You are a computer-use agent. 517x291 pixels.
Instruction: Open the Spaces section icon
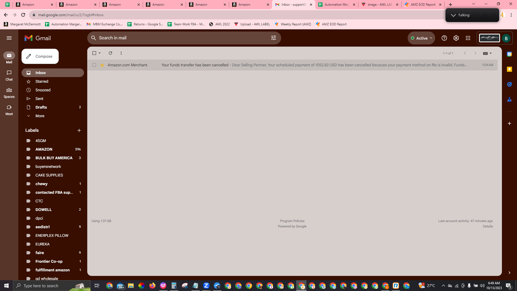tap(9, 93)
